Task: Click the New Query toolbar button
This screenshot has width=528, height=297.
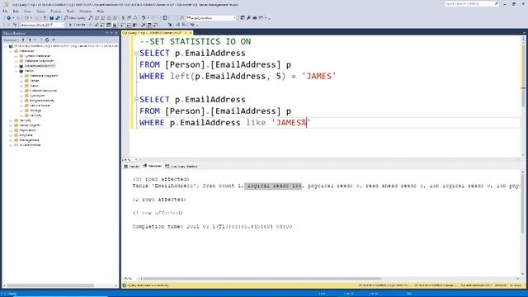Action: pos(75,18)
